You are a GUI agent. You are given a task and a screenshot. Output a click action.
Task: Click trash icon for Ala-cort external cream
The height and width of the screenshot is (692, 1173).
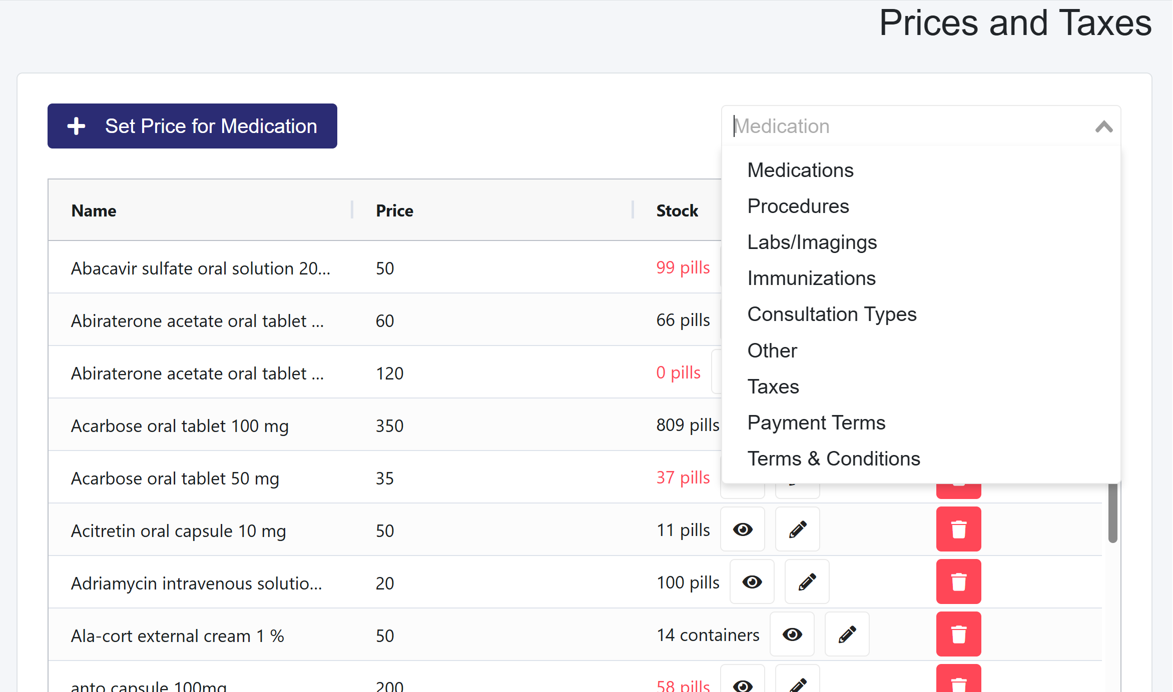pyautogui.click(x=958, y=634)
